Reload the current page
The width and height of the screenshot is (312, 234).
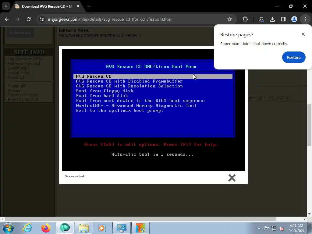29,19
